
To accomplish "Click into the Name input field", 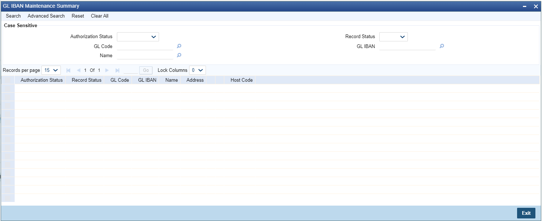I will click(145, 55).
